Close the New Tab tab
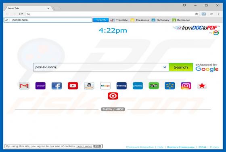Image resolution: width=226 pixels, height=152 pixels. (48, 8)
